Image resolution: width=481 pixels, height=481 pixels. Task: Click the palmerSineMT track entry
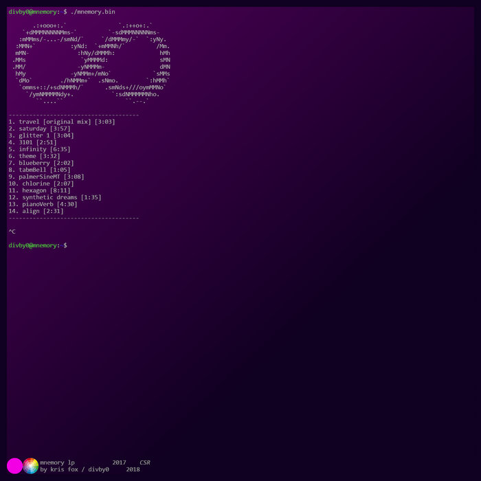coord(46,177)
